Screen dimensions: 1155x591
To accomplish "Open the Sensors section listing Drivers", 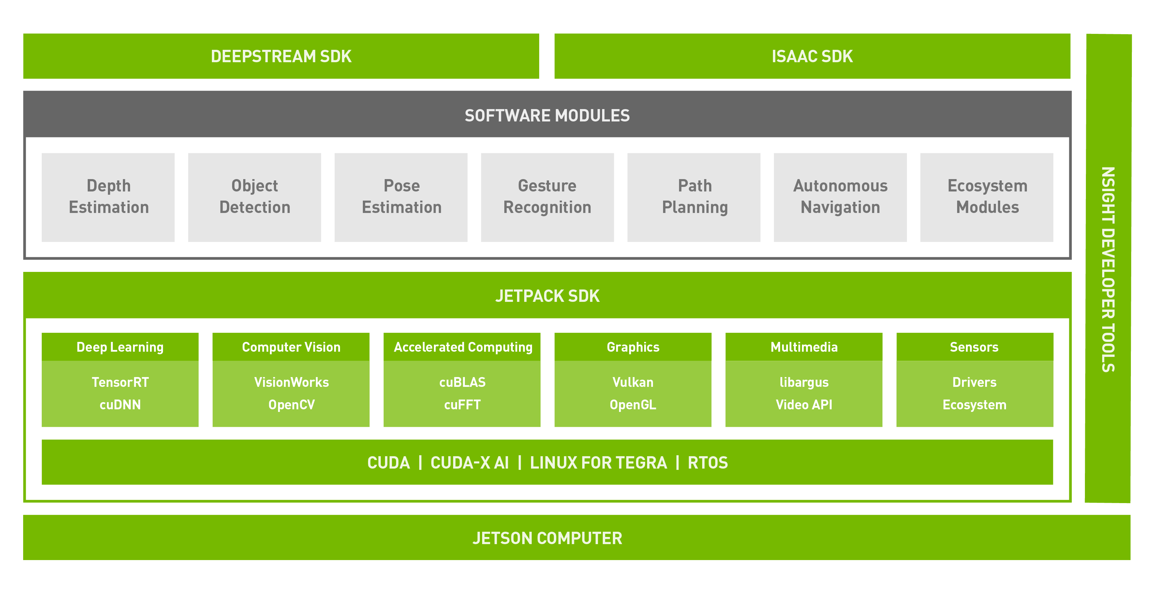I will (x=974, y=347).
